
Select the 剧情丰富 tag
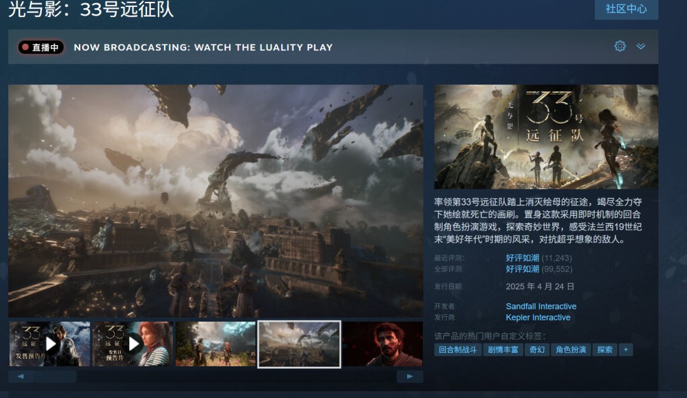502,350
